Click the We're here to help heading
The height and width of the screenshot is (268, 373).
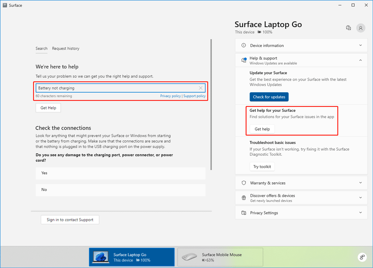pyautogui.click(x=57, y=67)
